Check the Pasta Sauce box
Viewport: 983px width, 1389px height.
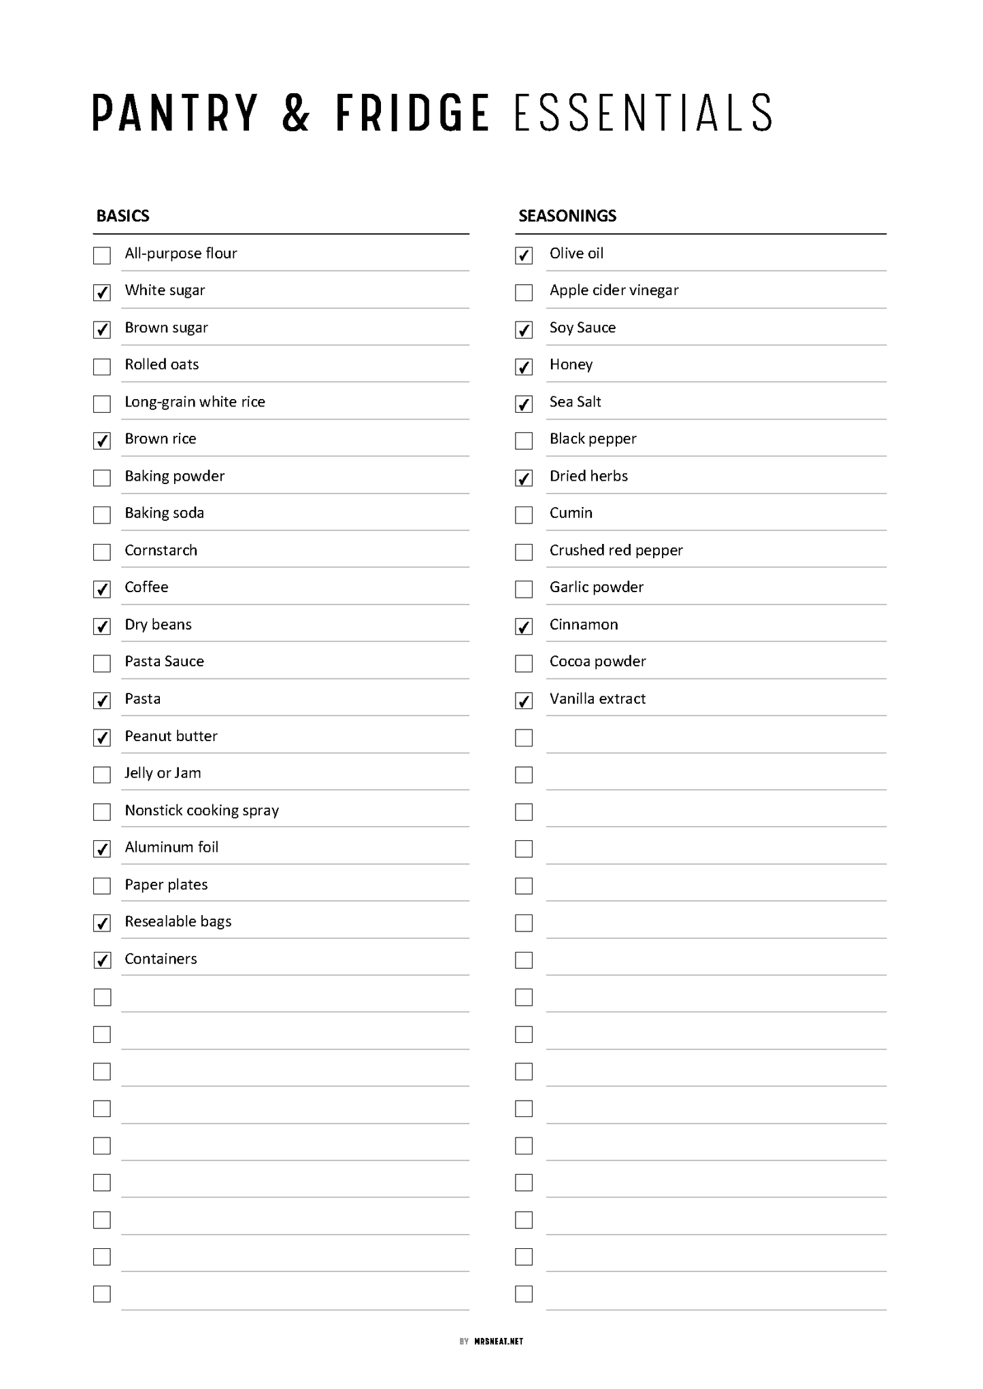point(102,664)
